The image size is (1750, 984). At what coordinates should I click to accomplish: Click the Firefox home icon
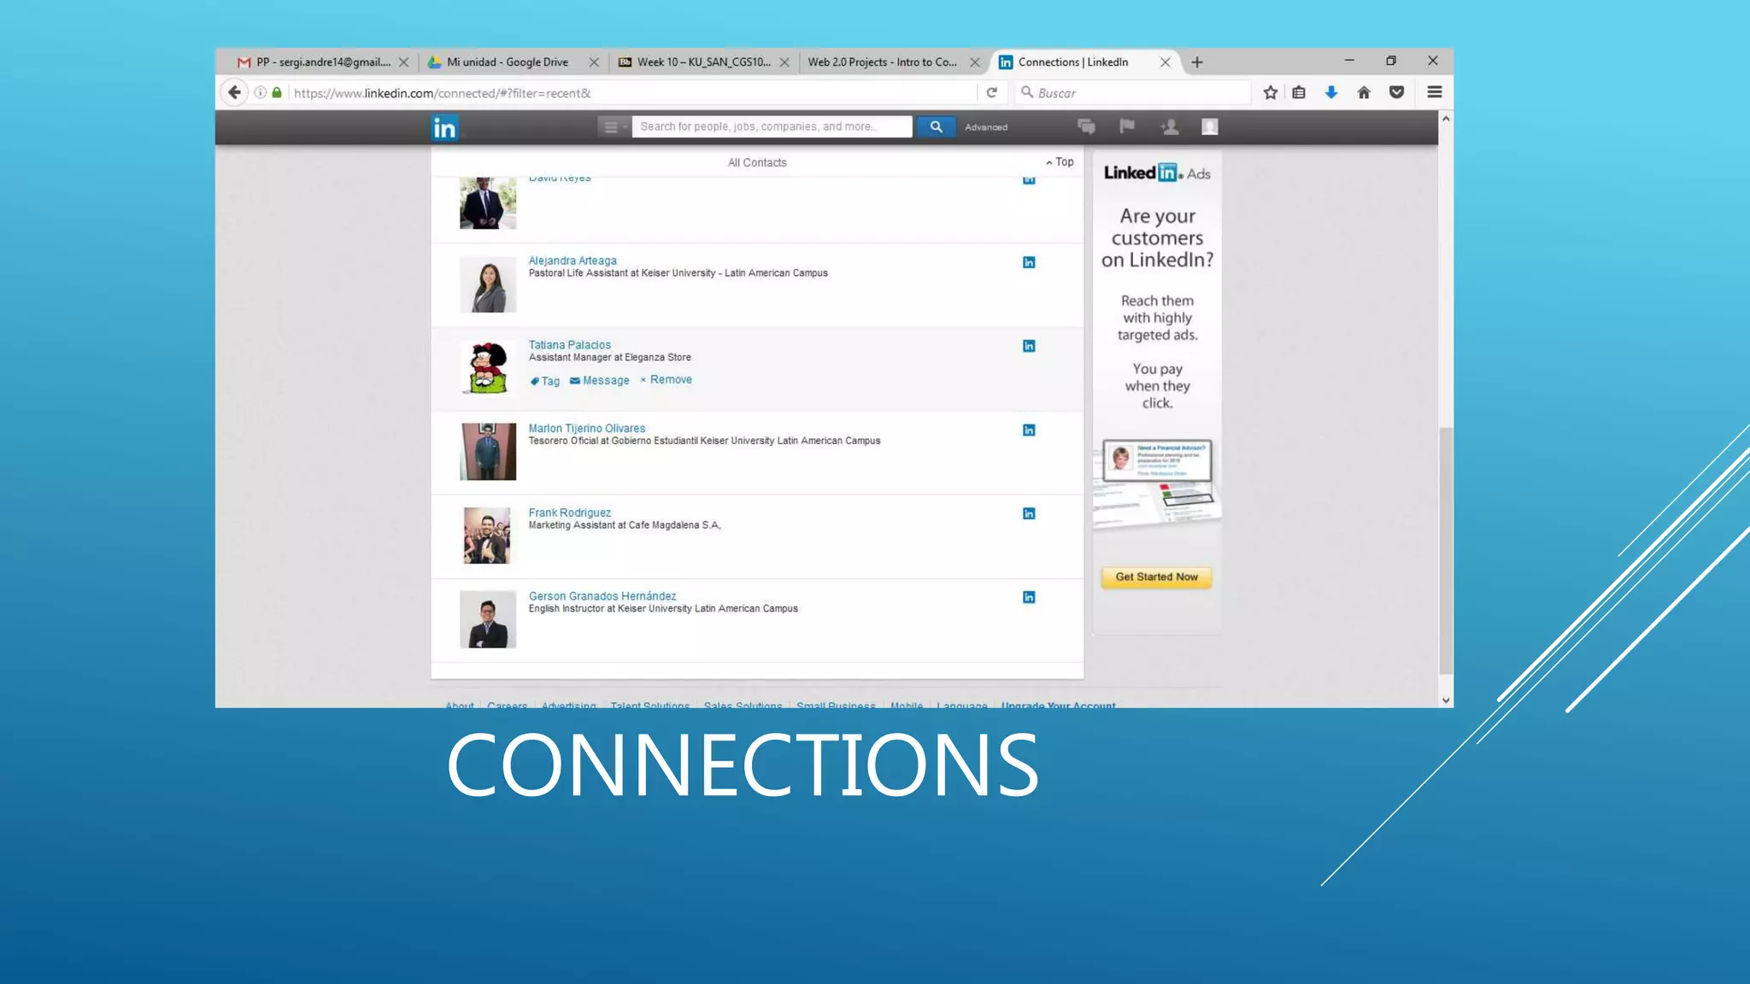point(1364,92)
